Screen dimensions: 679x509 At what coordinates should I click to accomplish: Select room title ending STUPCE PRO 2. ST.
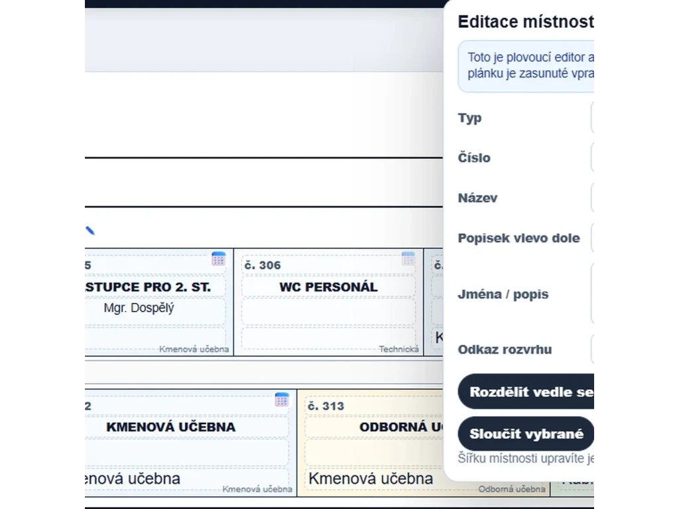(148, 287)
